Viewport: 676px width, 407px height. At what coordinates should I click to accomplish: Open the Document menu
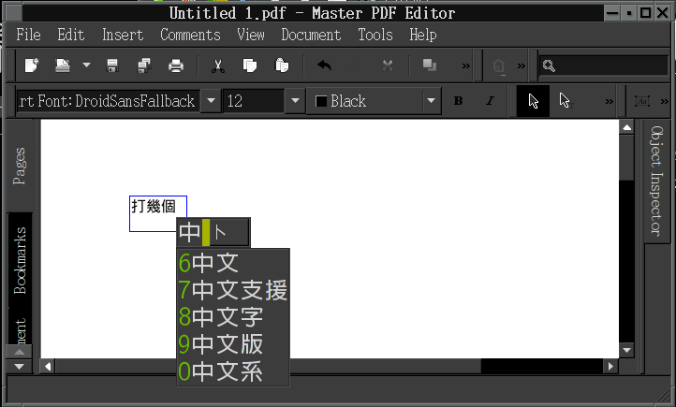(x=311, y=35)
